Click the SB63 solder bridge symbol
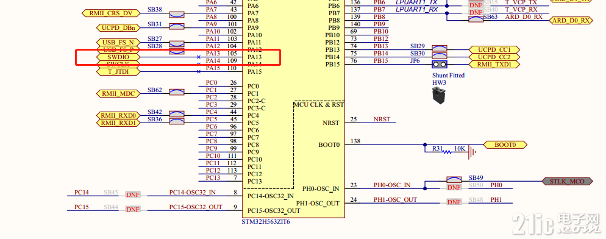Image resolution: width=606 pixels, height=239 pixels. coord(476,18)
